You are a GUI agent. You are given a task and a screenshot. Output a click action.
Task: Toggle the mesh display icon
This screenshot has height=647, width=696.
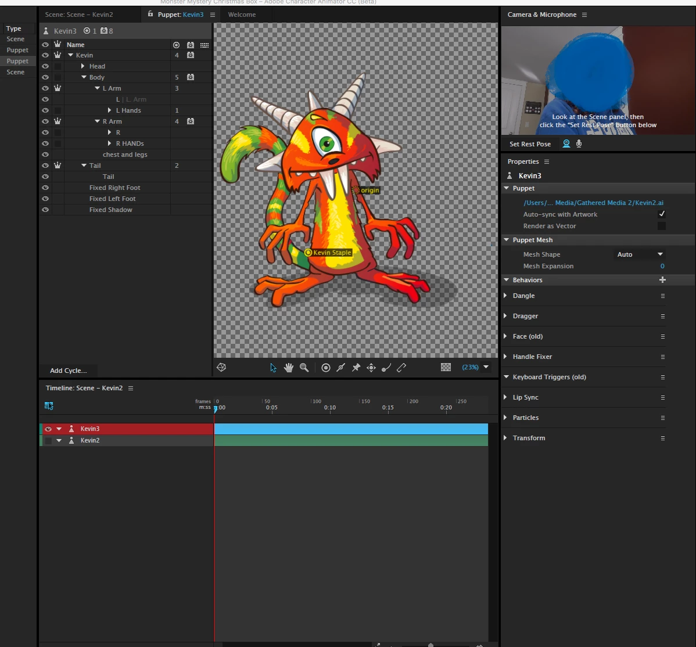[221, 368]
